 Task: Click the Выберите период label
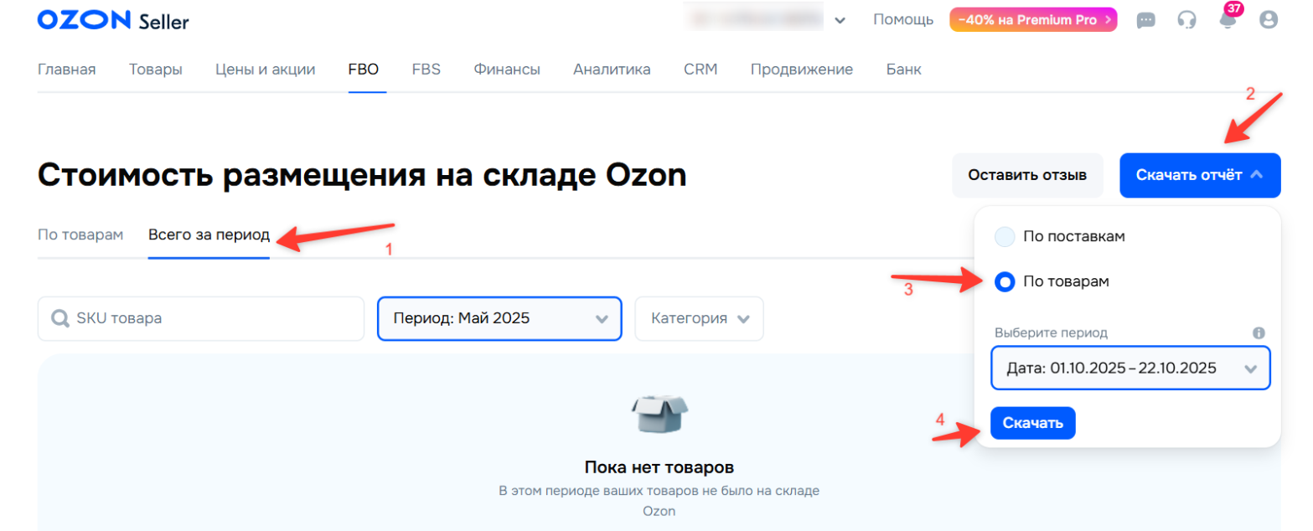1051,333
